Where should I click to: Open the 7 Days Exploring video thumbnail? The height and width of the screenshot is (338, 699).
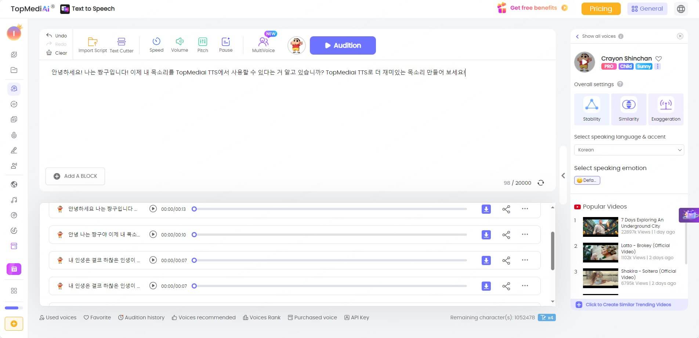[601, 227]
